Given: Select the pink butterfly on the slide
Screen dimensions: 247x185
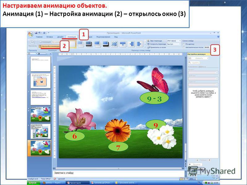Looking at the screenshot, I should (x=154, y=80).
